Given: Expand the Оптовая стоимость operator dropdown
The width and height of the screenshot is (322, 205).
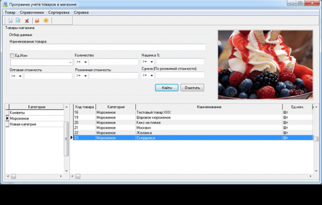Looking at the screenshot, I should pyautogui.click(x=16, y=76).
